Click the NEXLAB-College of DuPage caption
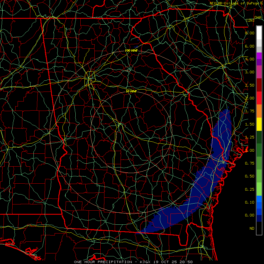Screen dimensions: 264x264 234,3
